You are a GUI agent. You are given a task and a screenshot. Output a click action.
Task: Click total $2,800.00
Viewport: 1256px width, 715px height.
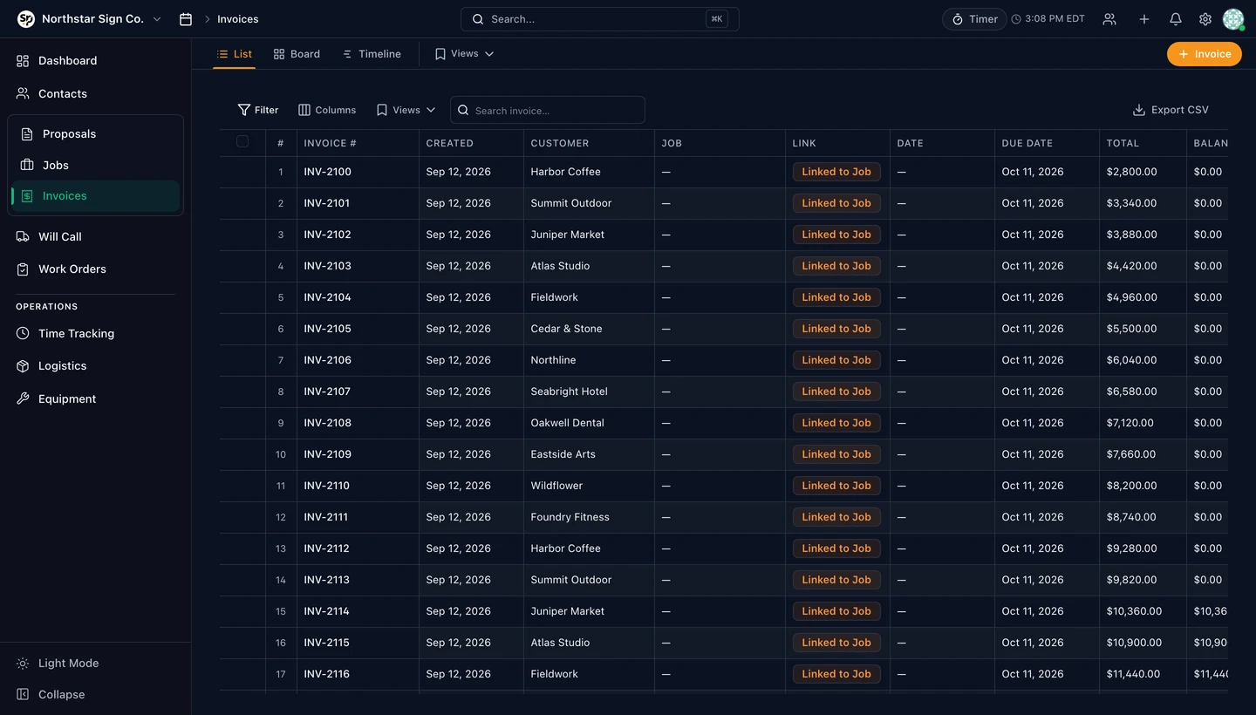point(1132,172)
